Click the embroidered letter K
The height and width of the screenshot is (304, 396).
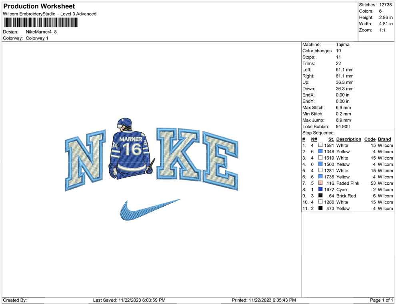178,154
